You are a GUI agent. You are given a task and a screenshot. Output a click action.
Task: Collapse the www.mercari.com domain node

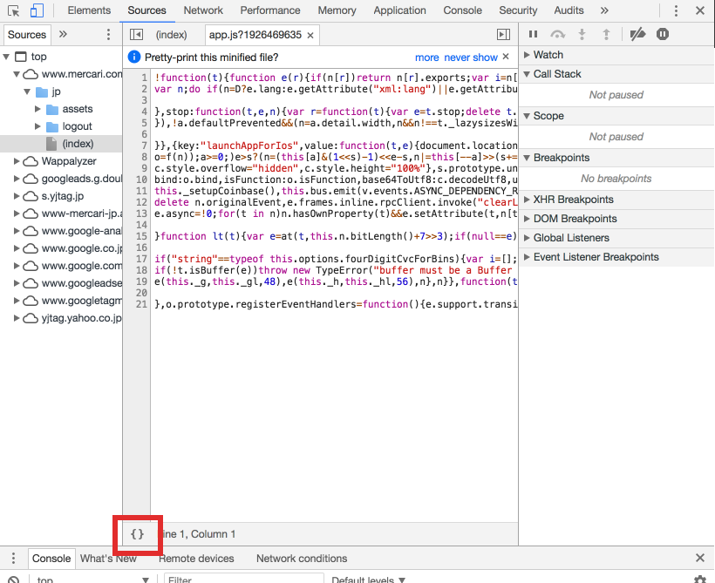(x=17, y=74)
